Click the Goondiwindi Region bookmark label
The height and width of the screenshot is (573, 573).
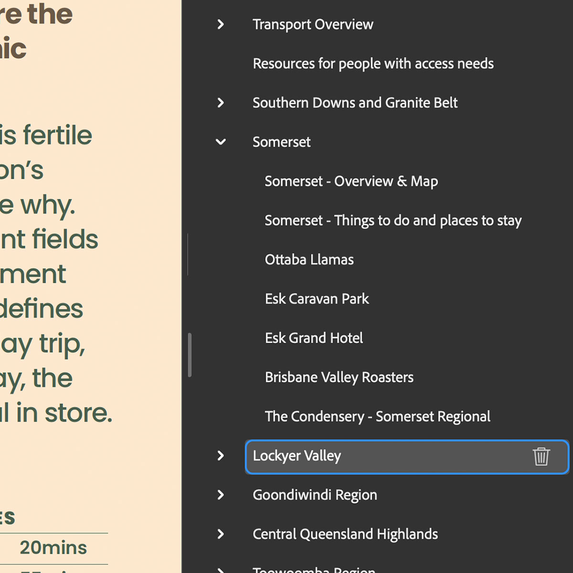(x=315, y=495)
